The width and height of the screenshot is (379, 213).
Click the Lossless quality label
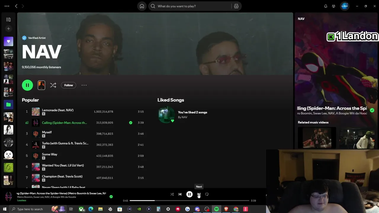(x=22, y=200)
